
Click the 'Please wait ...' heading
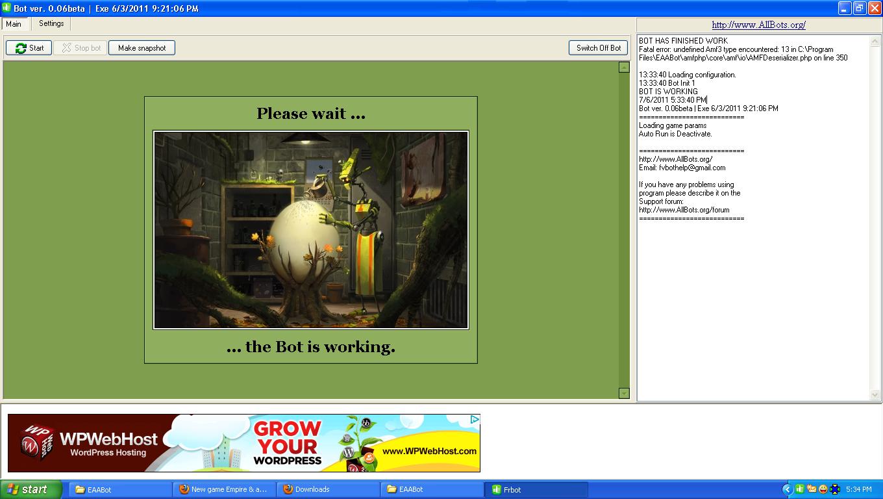(x=311, y=114)
